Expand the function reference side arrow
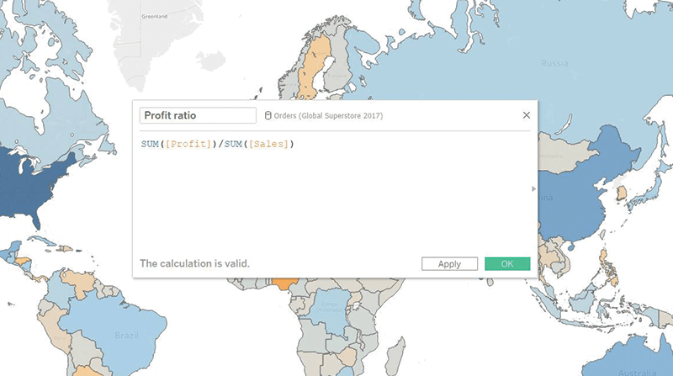Image resolution: width=673 pixels, height=376 pixels. (x=533, y=189)
